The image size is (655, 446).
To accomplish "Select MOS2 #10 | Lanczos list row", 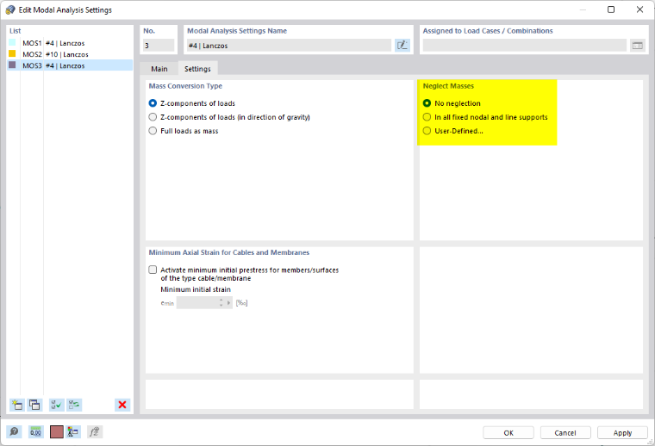I will pyautogui.click(x=70, y=54).
